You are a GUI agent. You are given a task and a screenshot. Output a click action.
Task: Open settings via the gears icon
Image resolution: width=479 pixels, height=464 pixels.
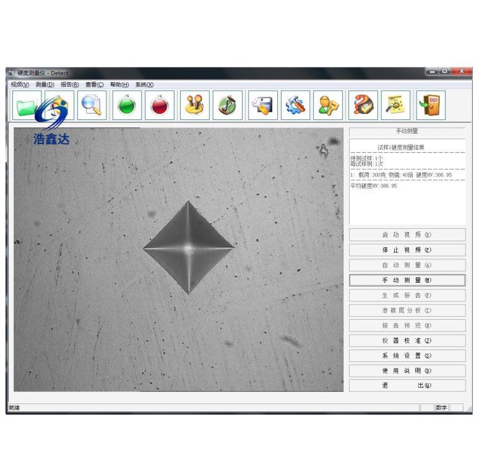coord(296,105)
